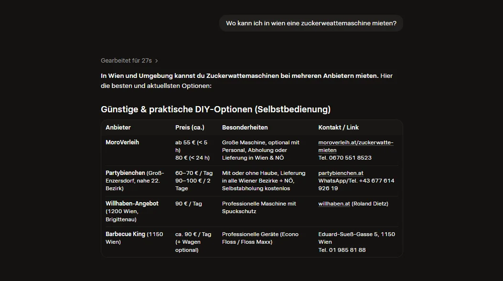
Task: Click the 'Partybienchen' provider name
Action: 125,173
